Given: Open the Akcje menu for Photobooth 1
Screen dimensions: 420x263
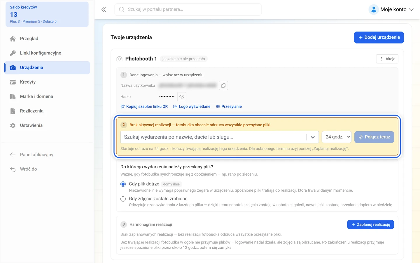Looking at the screenshot, I should point(387,59).
